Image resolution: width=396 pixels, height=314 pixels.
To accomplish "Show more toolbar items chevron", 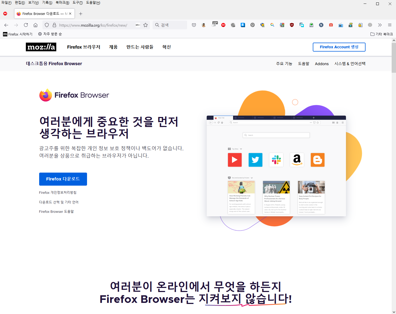I will click(x=380, y=25).
